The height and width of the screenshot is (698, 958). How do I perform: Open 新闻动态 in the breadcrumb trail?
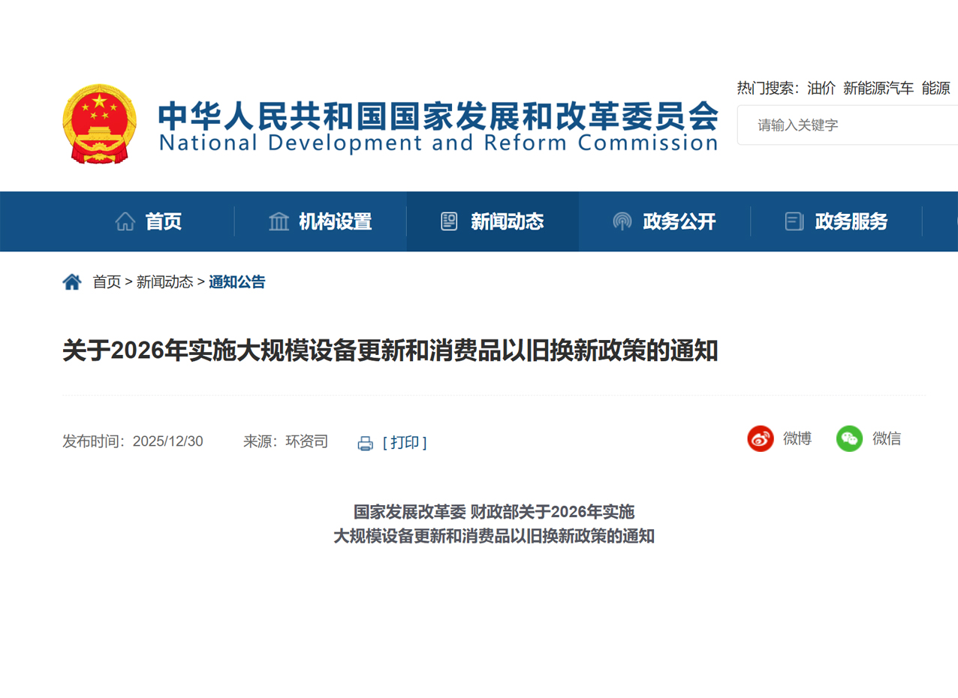pyautogui.click(x=164, y=282)
